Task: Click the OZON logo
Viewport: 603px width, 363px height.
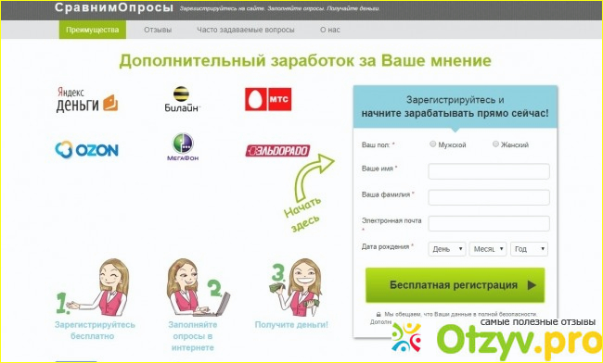Action: [x=86, y=150]
